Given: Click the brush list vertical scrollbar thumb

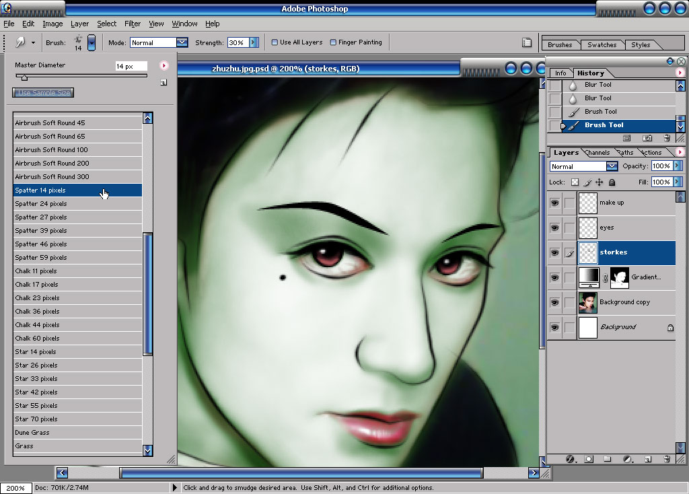Looking at the screenshot, I should coord(147,293).
